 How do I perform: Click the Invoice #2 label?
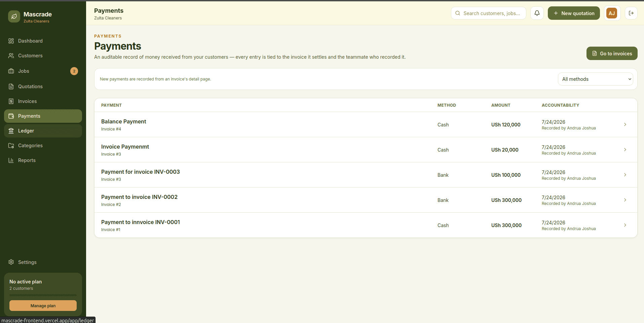click(111, 205)
